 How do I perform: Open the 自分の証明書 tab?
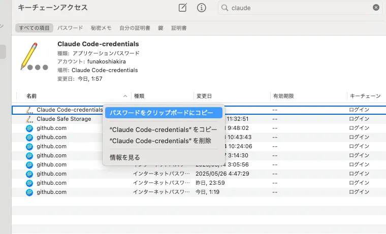tap(135, 28)
